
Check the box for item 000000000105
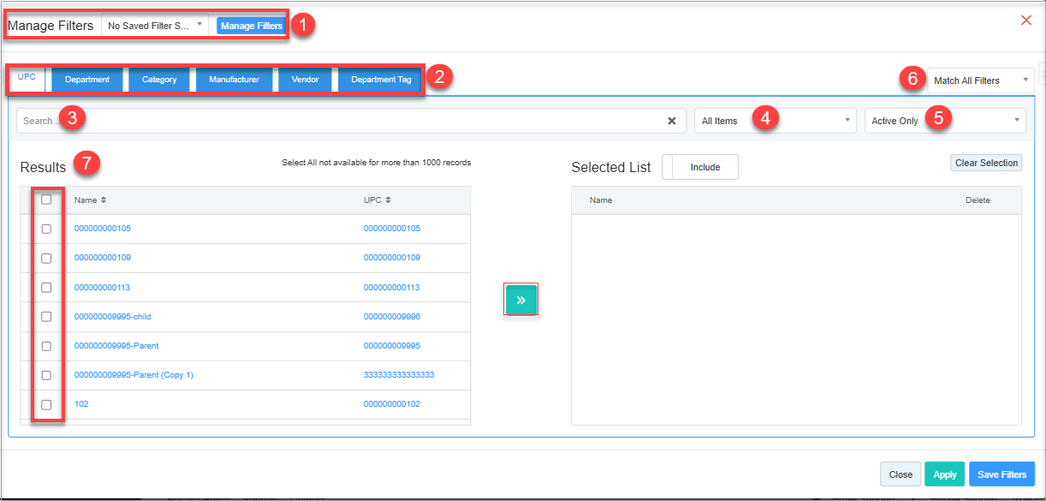point(46,229)
